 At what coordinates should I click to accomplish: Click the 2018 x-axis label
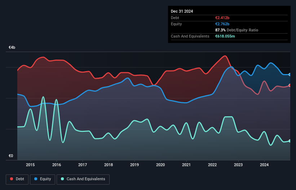click(x=109, y=165)
